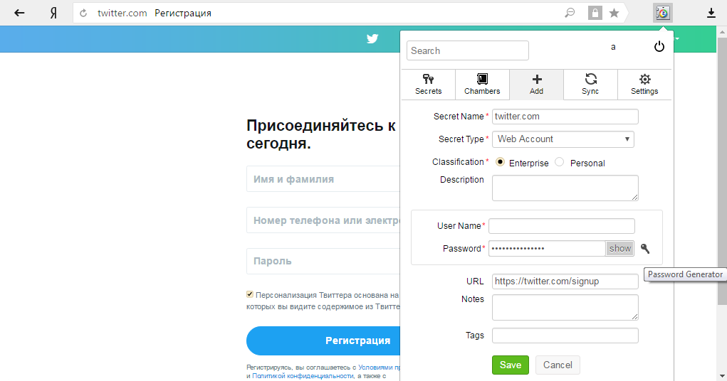Click the padlock icon in the address bar

point(595,13)
